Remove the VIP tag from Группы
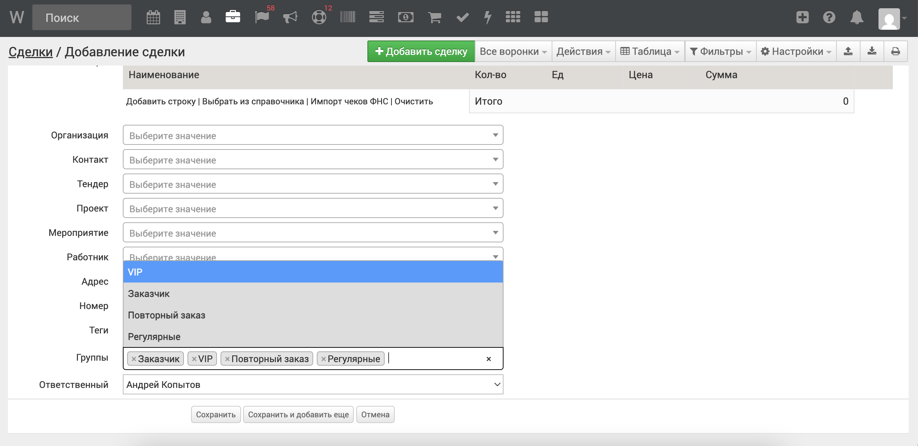The width and height of the screenshot is (918, 446). 194,359
